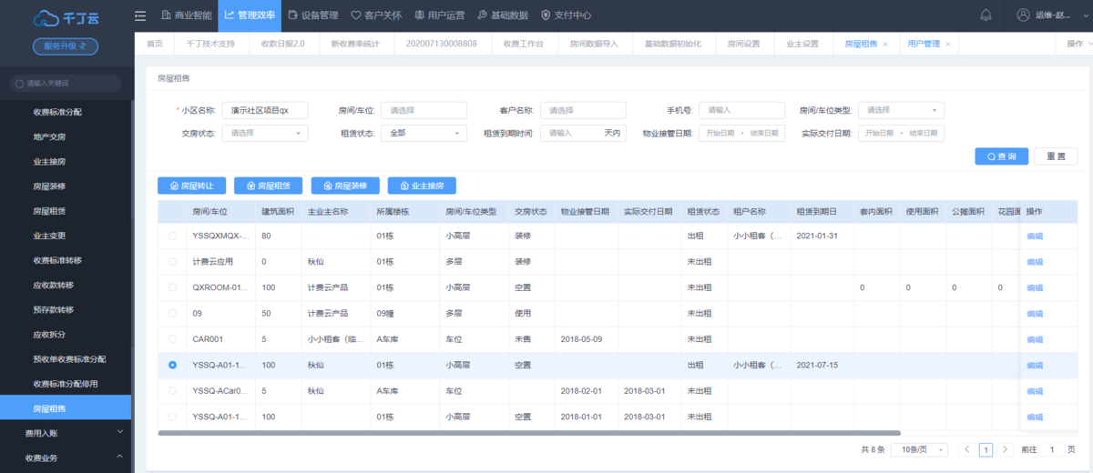Select radio for YSSQ-A01 row dated 2018-01-01
1093x473 pixels.
pyautogui.click(x=173, y=417)
